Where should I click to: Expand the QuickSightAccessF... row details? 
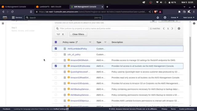point(65,72)
